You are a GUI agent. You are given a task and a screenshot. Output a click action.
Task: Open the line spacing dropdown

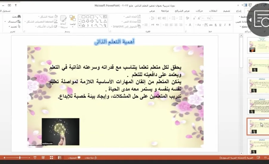tap(153, 18)
